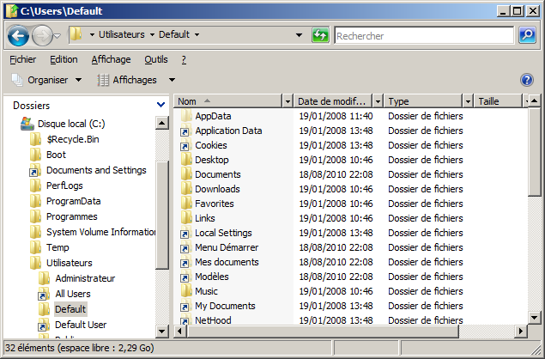Open the Outils menu
The image size is (545, 359).
pyautogui.click(x=156, y=59)
